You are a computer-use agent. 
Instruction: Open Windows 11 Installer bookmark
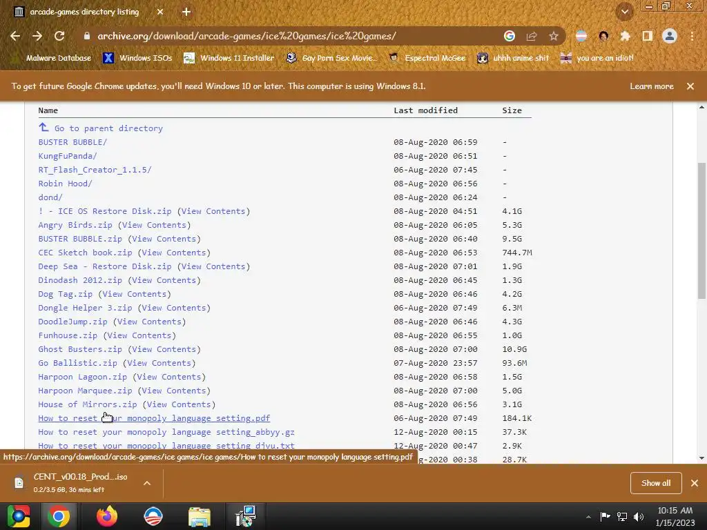pos(229,58)
